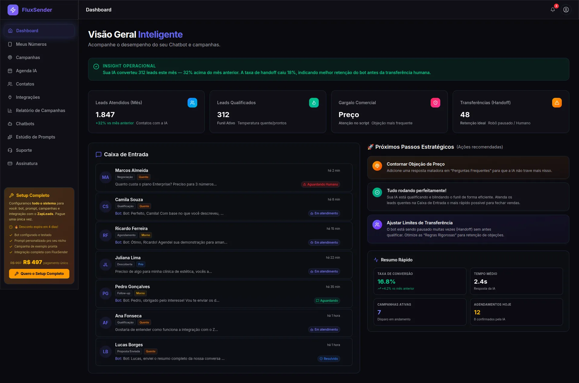Screen dimensions: 579x383
Task: Expand the "Resolvido" status chip on Lucas Borges
Action: (329, 359)
